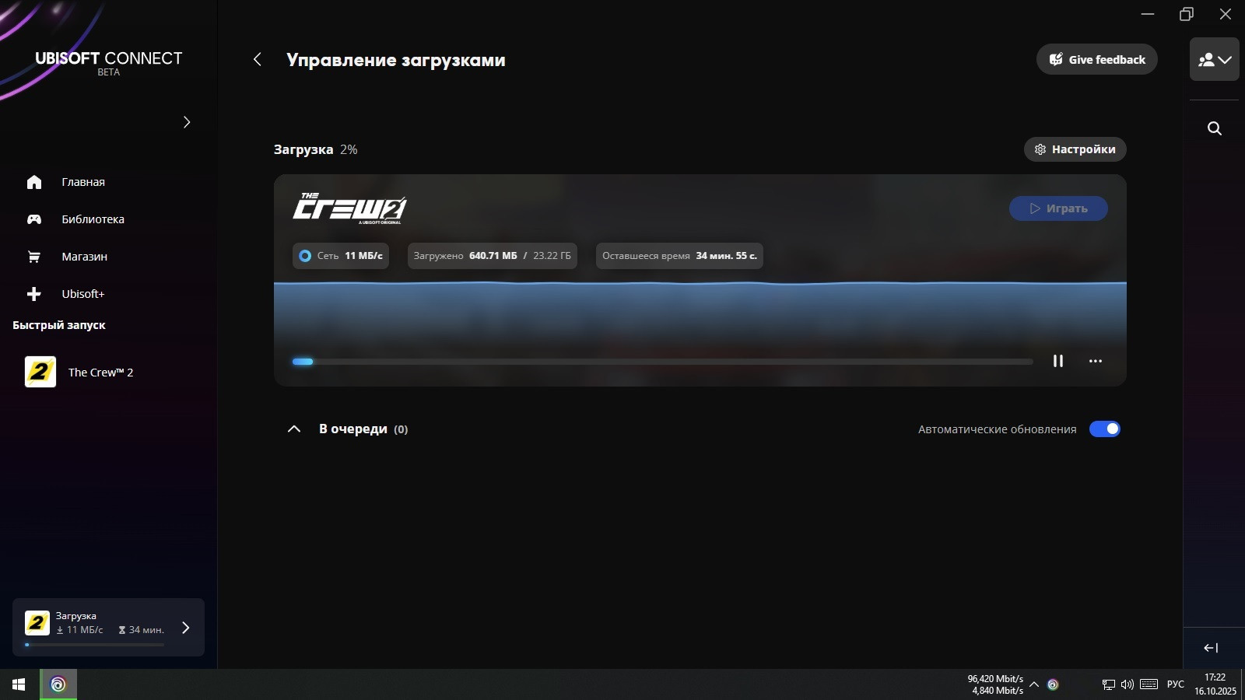
Task: Click the mini progress bar in download widget
Action: click(x=94, y=645)
